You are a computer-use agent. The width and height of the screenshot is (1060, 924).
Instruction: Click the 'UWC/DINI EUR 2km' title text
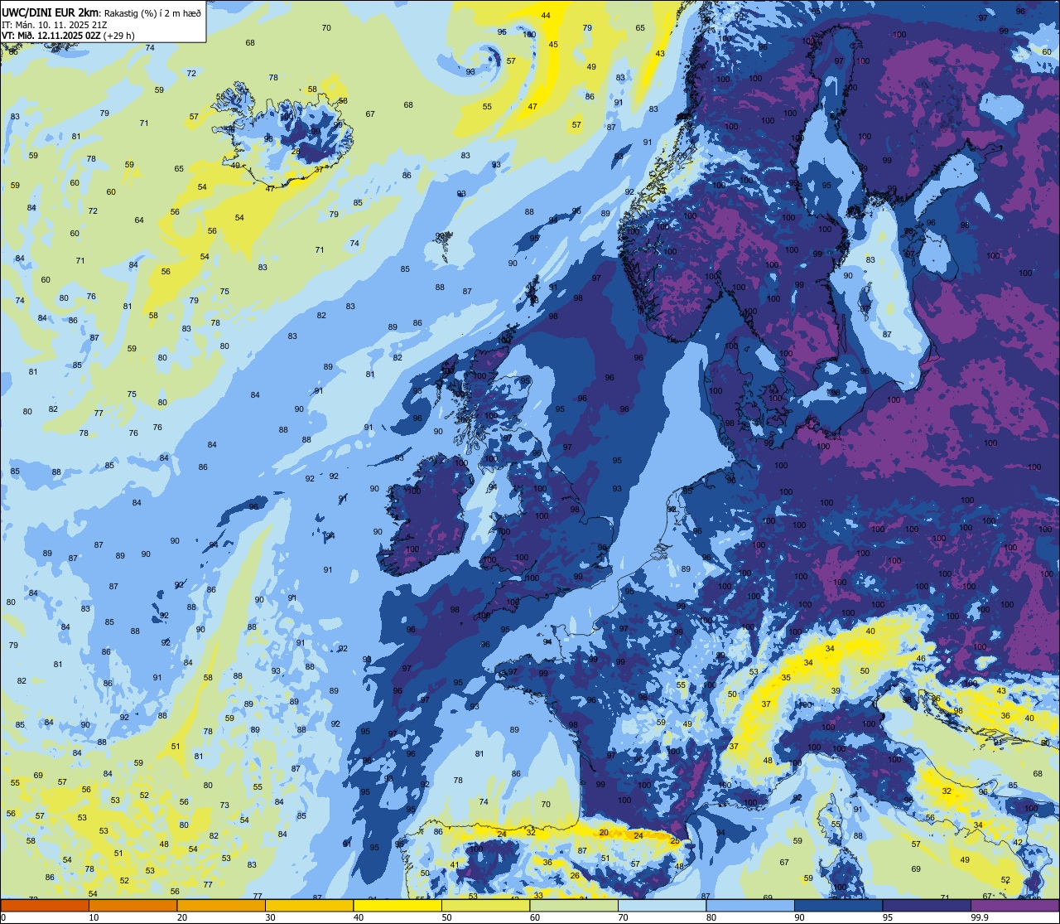[x=50, y=12]
